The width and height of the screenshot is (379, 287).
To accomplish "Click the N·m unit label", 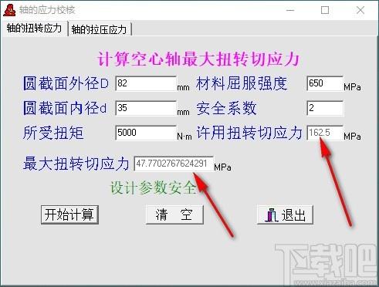I will coord(184,137).
